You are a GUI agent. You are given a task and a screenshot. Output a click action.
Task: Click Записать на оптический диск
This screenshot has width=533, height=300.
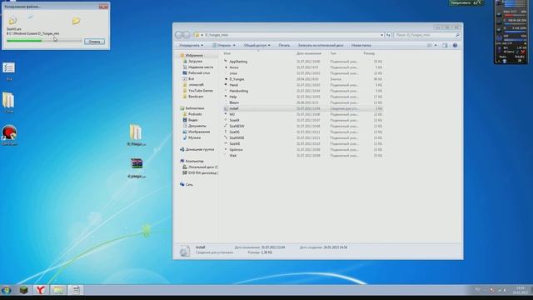(321, 45)
